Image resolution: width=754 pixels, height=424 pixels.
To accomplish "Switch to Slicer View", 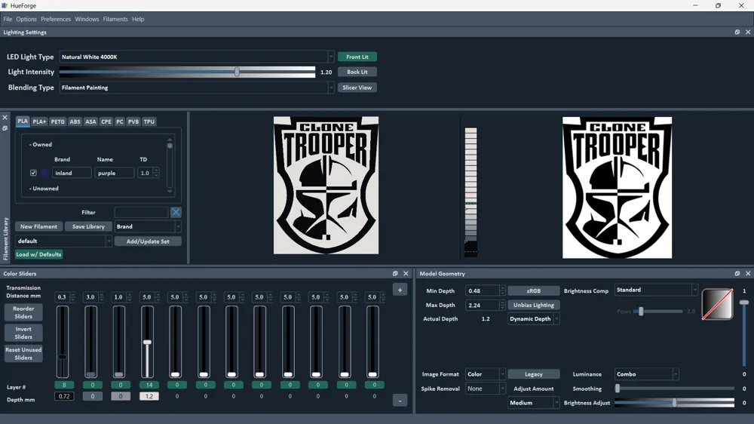I will 357,88.
